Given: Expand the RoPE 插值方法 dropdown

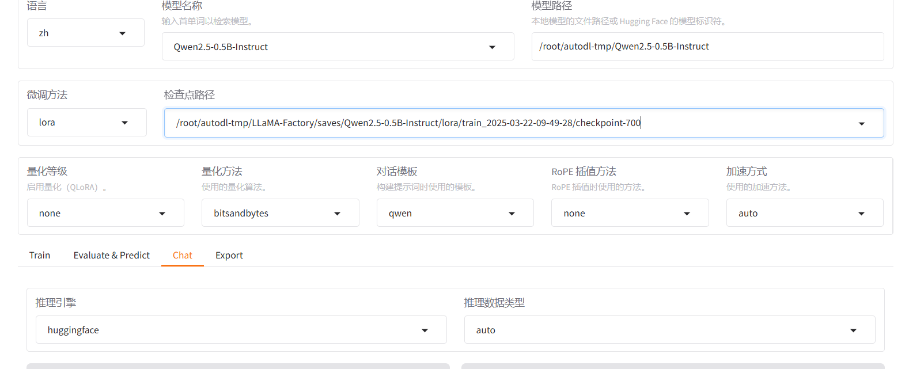Looking at the screenshot, I should click(629, 213).
